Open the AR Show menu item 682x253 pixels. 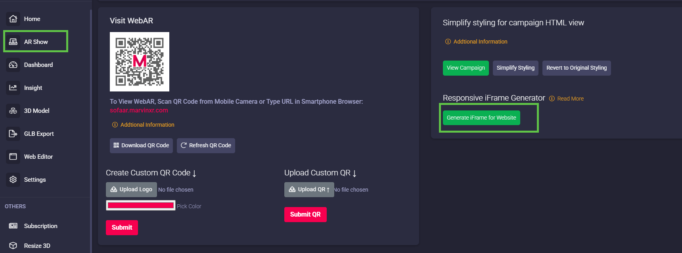[36, 42]
